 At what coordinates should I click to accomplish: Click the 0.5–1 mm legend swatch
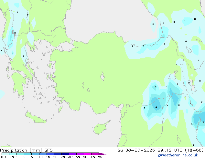[13, 154]
